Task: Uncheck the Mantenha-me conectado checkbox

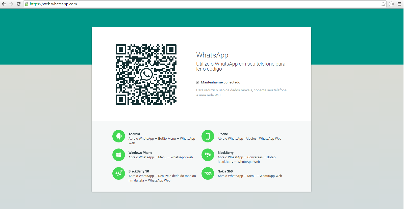Action: coord(198,82)
